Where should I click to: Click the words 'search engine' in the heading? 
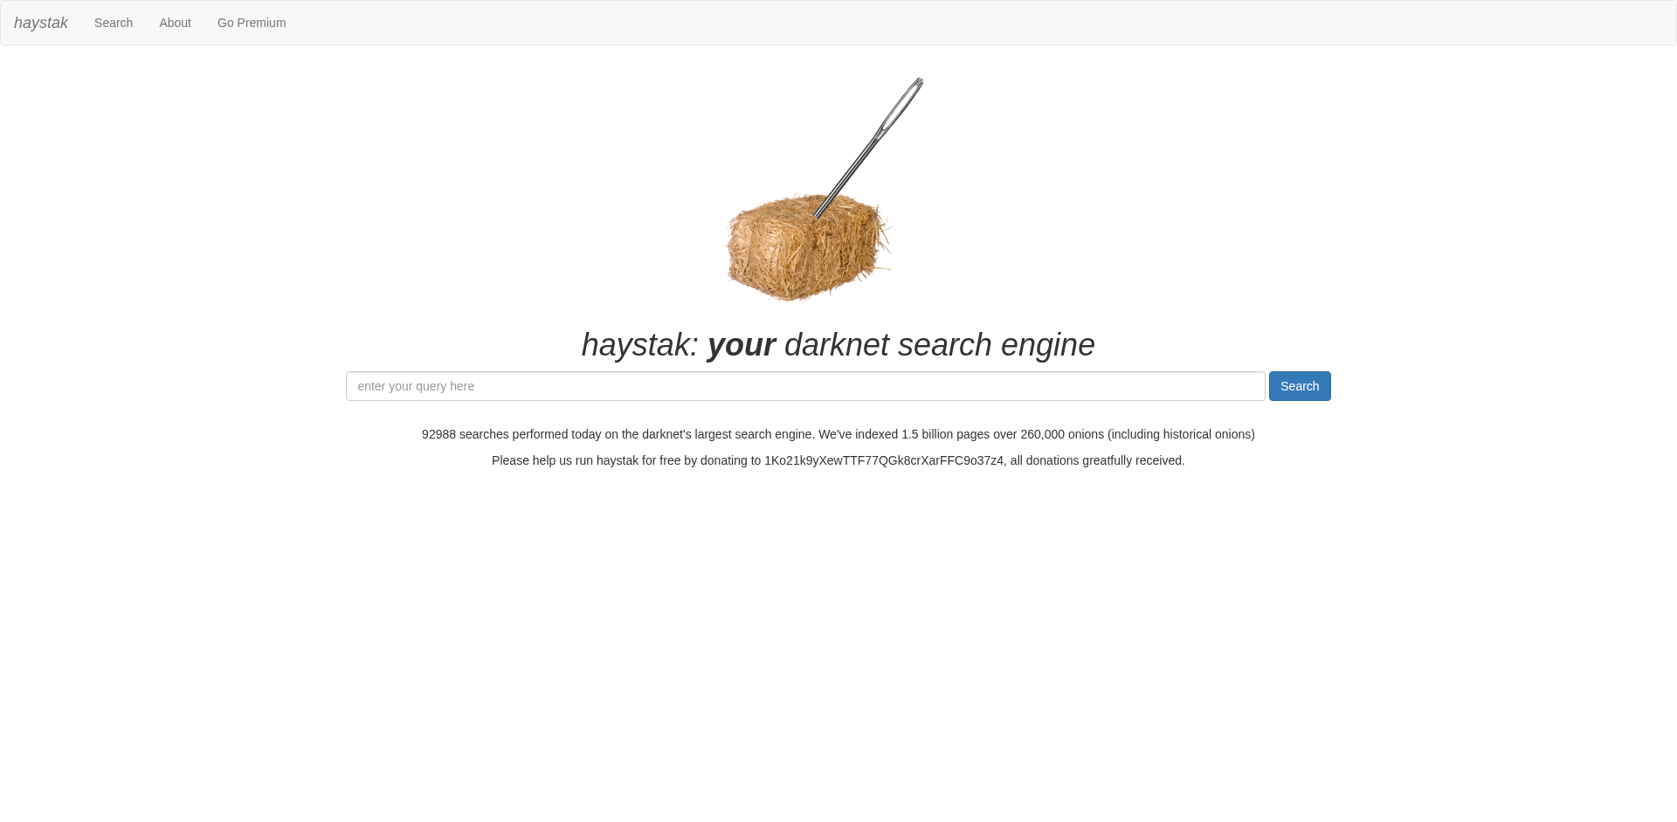996,345
